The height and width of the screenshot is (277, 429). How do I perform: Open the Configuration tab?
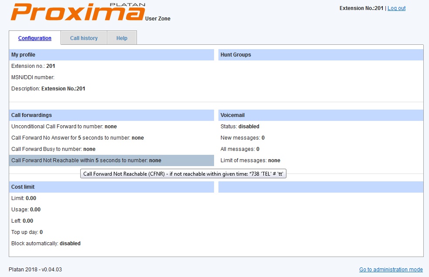[35, 38]
